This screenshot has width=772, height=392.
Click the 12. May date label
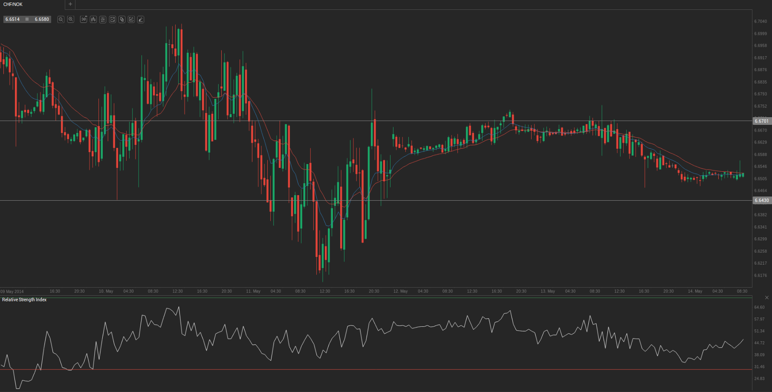(401, 291)
